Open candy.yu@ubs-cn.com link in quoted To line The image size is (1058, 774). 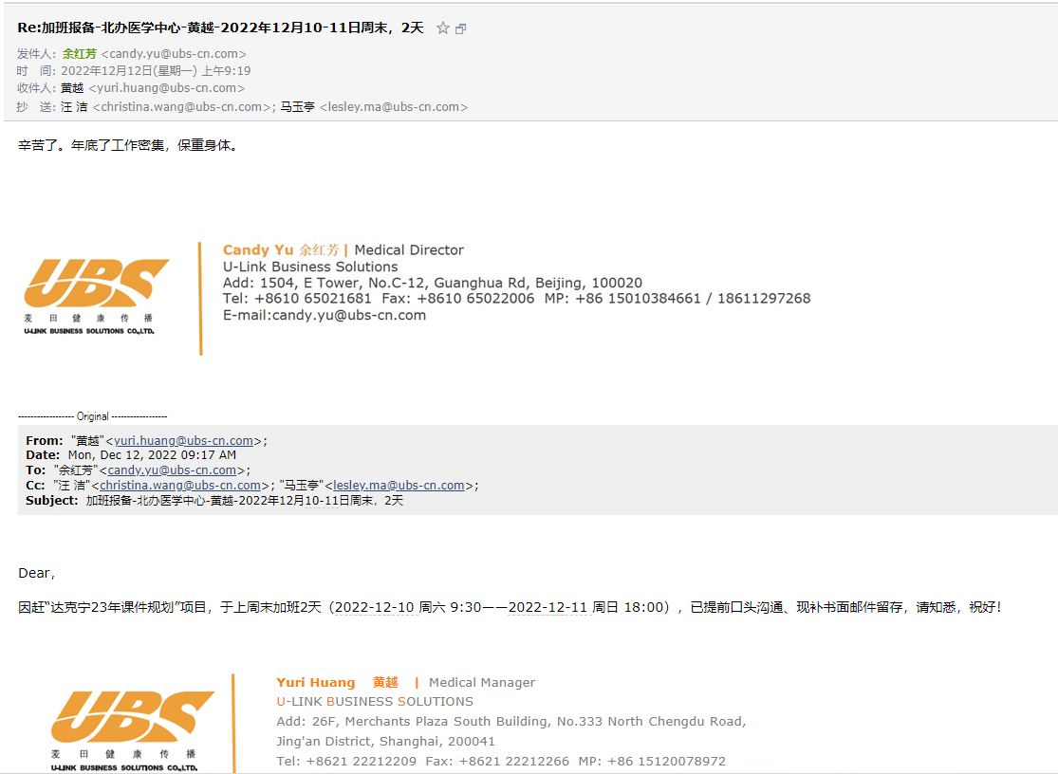[172, 470]
